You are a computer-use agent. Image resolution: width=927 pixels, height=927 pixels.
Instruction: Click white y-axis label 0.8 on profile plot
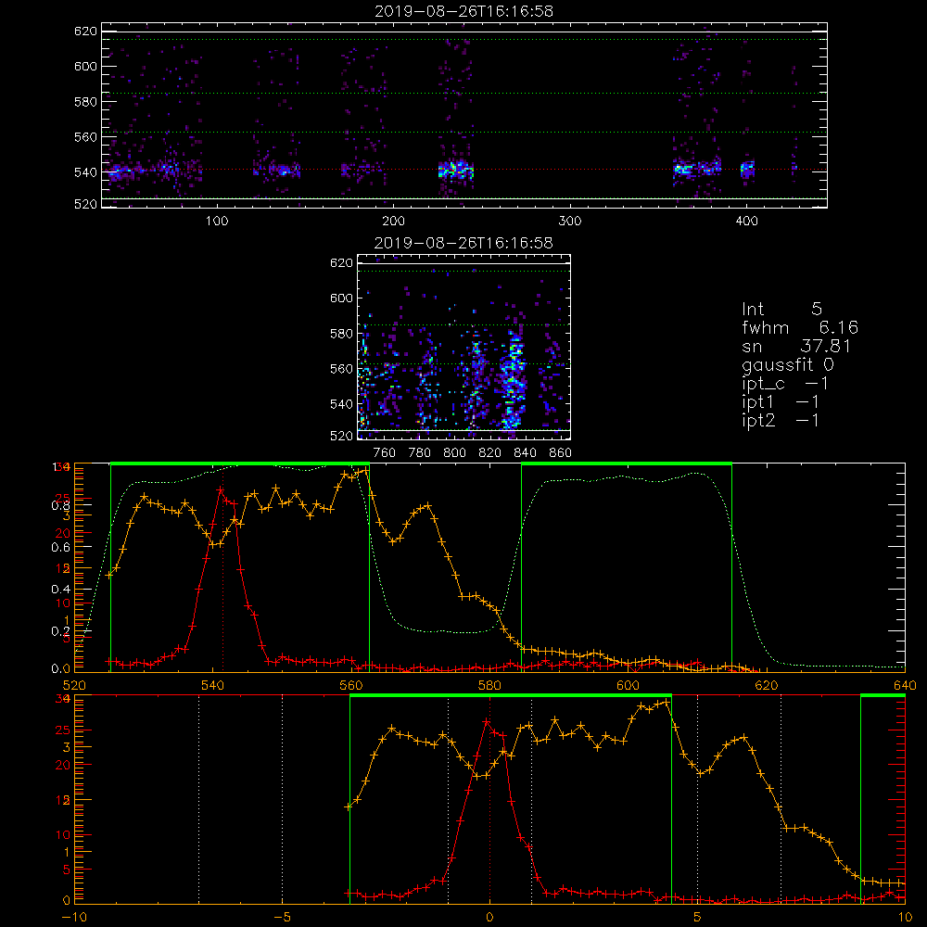60,505
